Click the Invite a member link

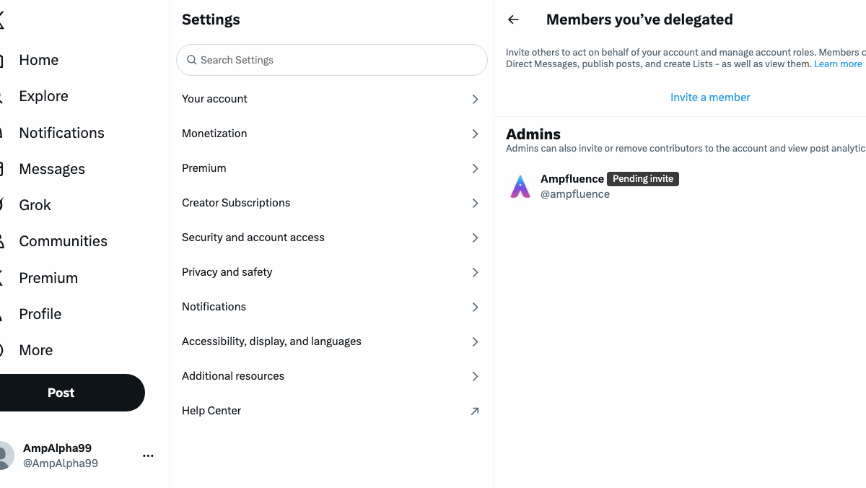click(710, 97)
